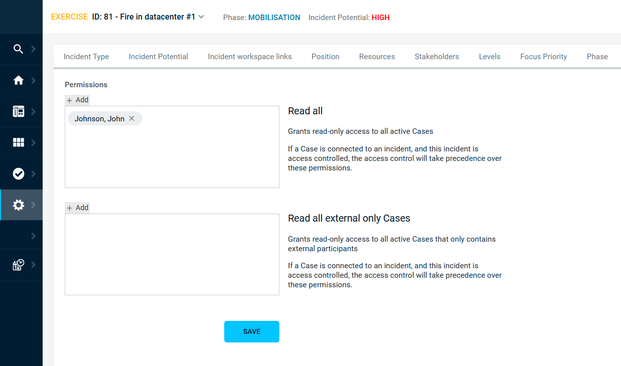The image size is (621, 366).
Task: Open the dashboard layout icon in sidebar
Action: (18, 111)
